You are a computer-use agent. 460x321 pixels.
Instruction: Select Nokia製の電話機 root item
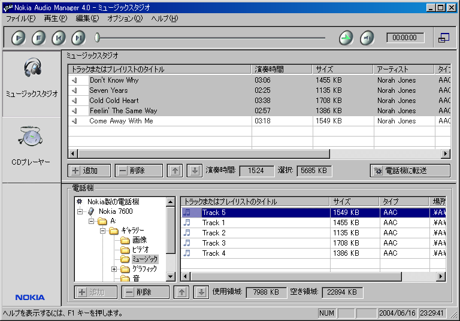[x=113, y=202]
